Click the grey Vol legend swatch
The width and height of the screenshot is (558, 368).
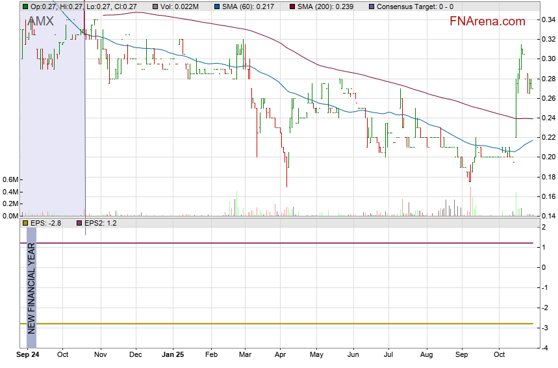(156, 7)
